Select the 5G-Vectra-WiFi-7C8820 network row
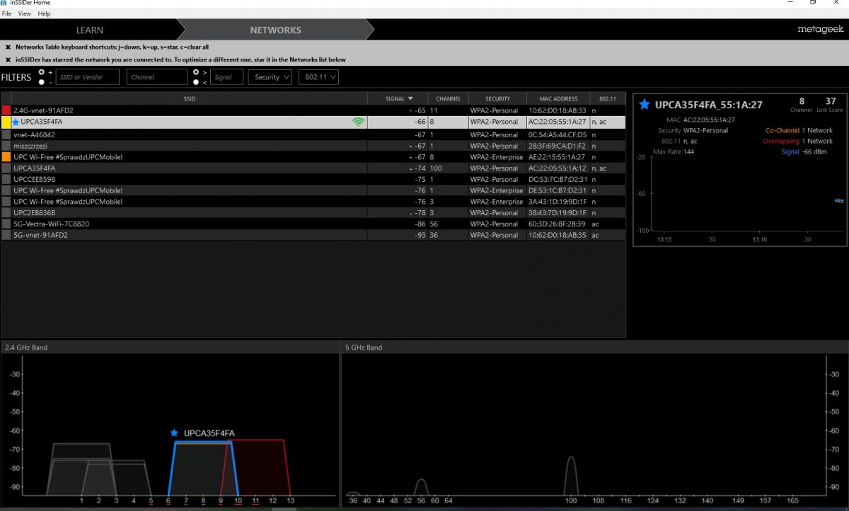849x511 pixels. (313, 224)
